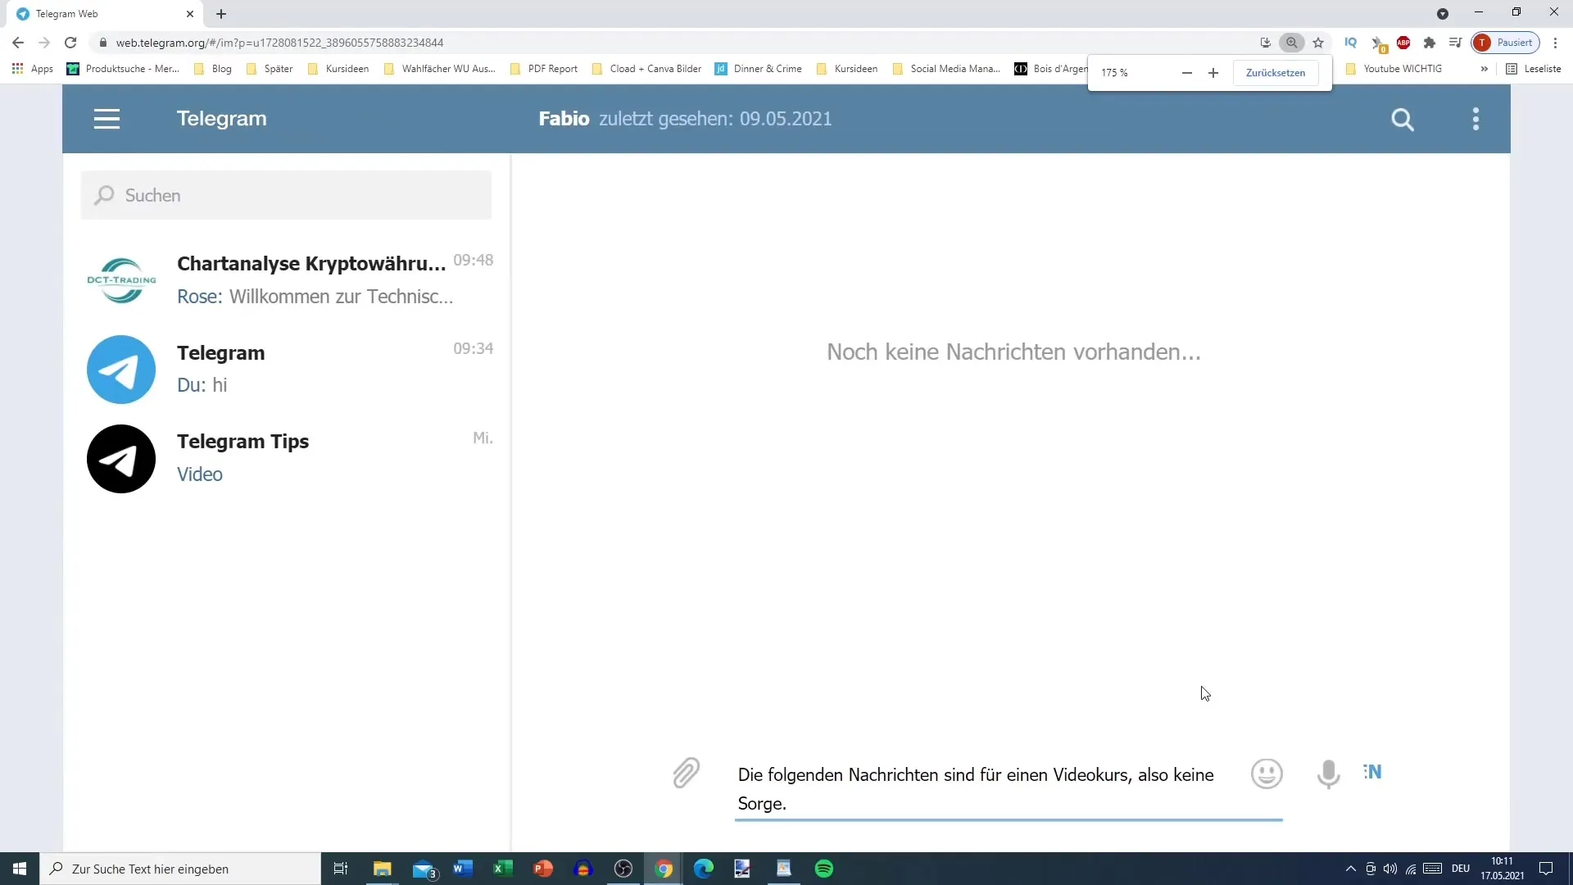The width and height of the screenshot is (1573, 885).
Task: Click the blue Telegram avatar
Action: point(121,370)
